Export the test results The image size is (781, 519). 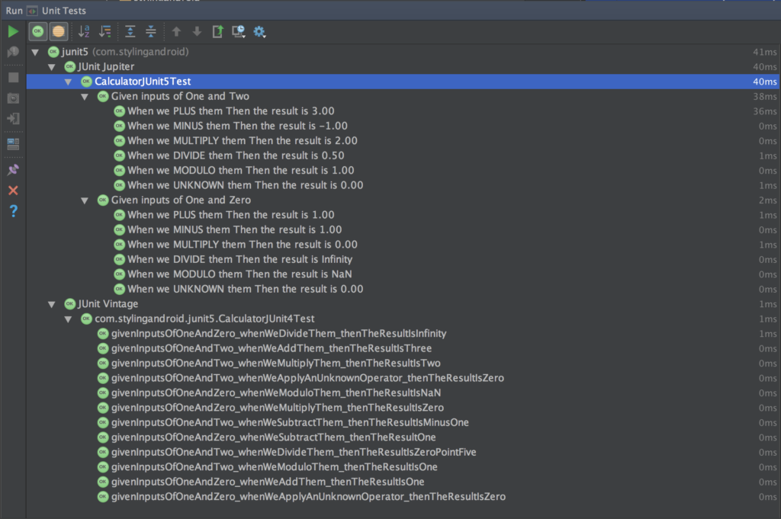[x=218, y=31]
